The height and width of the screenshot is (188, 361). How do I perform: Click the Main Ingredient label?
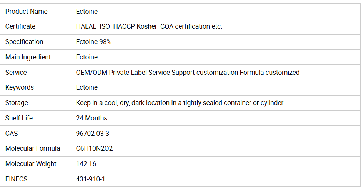coord(28,57)
